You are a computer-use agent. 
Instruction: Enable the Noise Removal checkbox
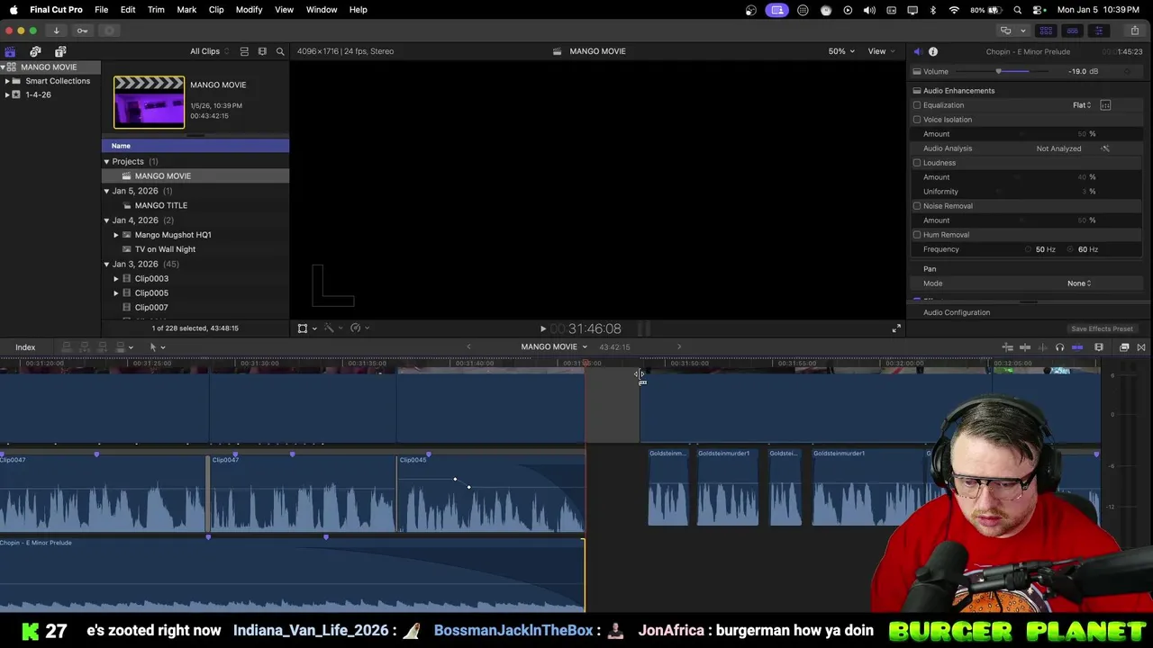coord(917,206)
